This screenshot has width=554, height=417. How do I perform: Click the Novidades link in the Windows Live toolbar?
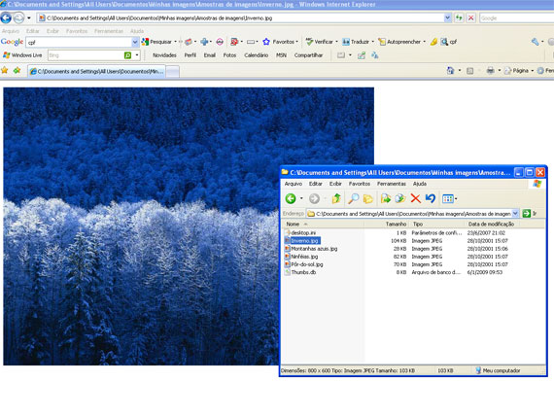[x=164, y=55]
